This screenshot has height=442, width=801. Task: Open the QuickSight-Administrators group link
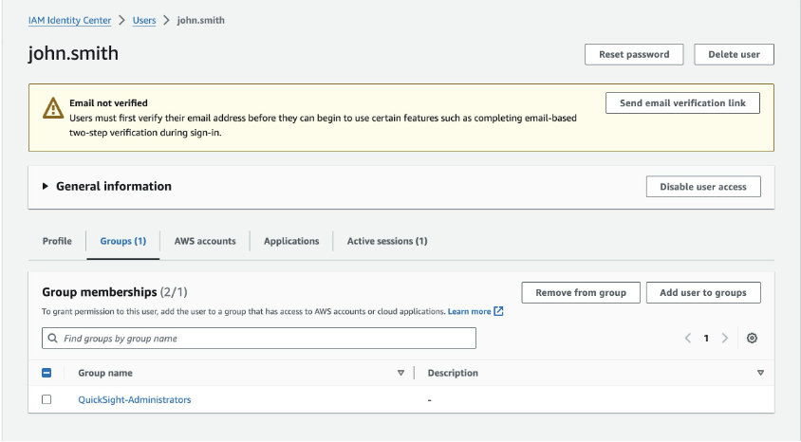[x=134, y=400]
